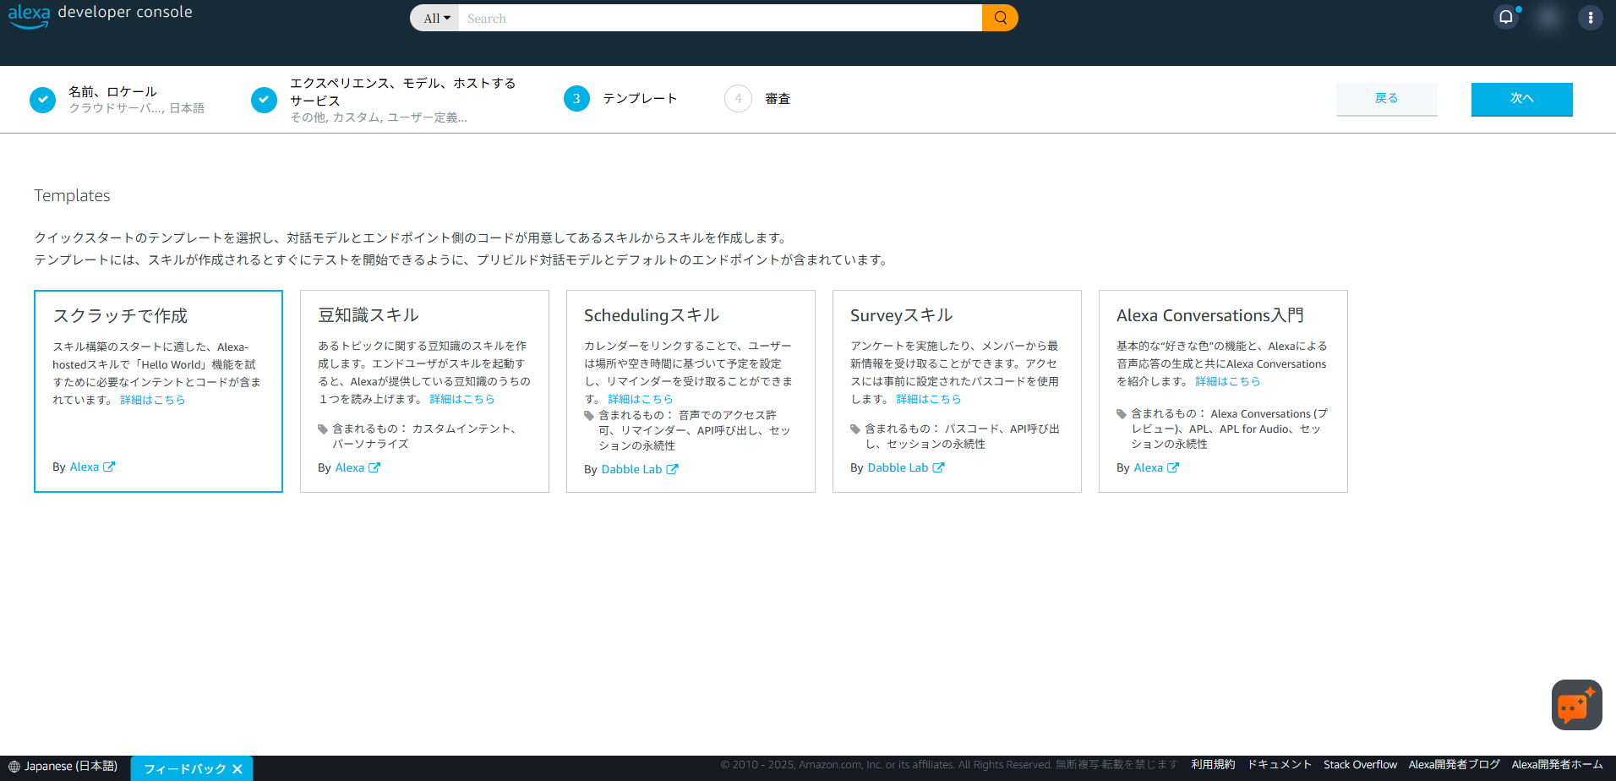Click the checkmark icon on step 名前、ロケール
The image size is (1616, 781).
point(42,99)
